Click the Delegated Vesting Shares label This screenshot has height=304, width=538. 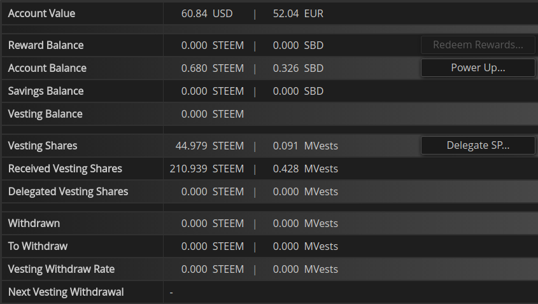tap(68, 191)
